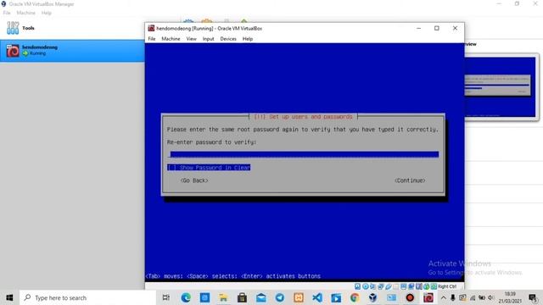
Task: Switch to VirtualBox Manager taskbar icon
Action: pos(373,297)
